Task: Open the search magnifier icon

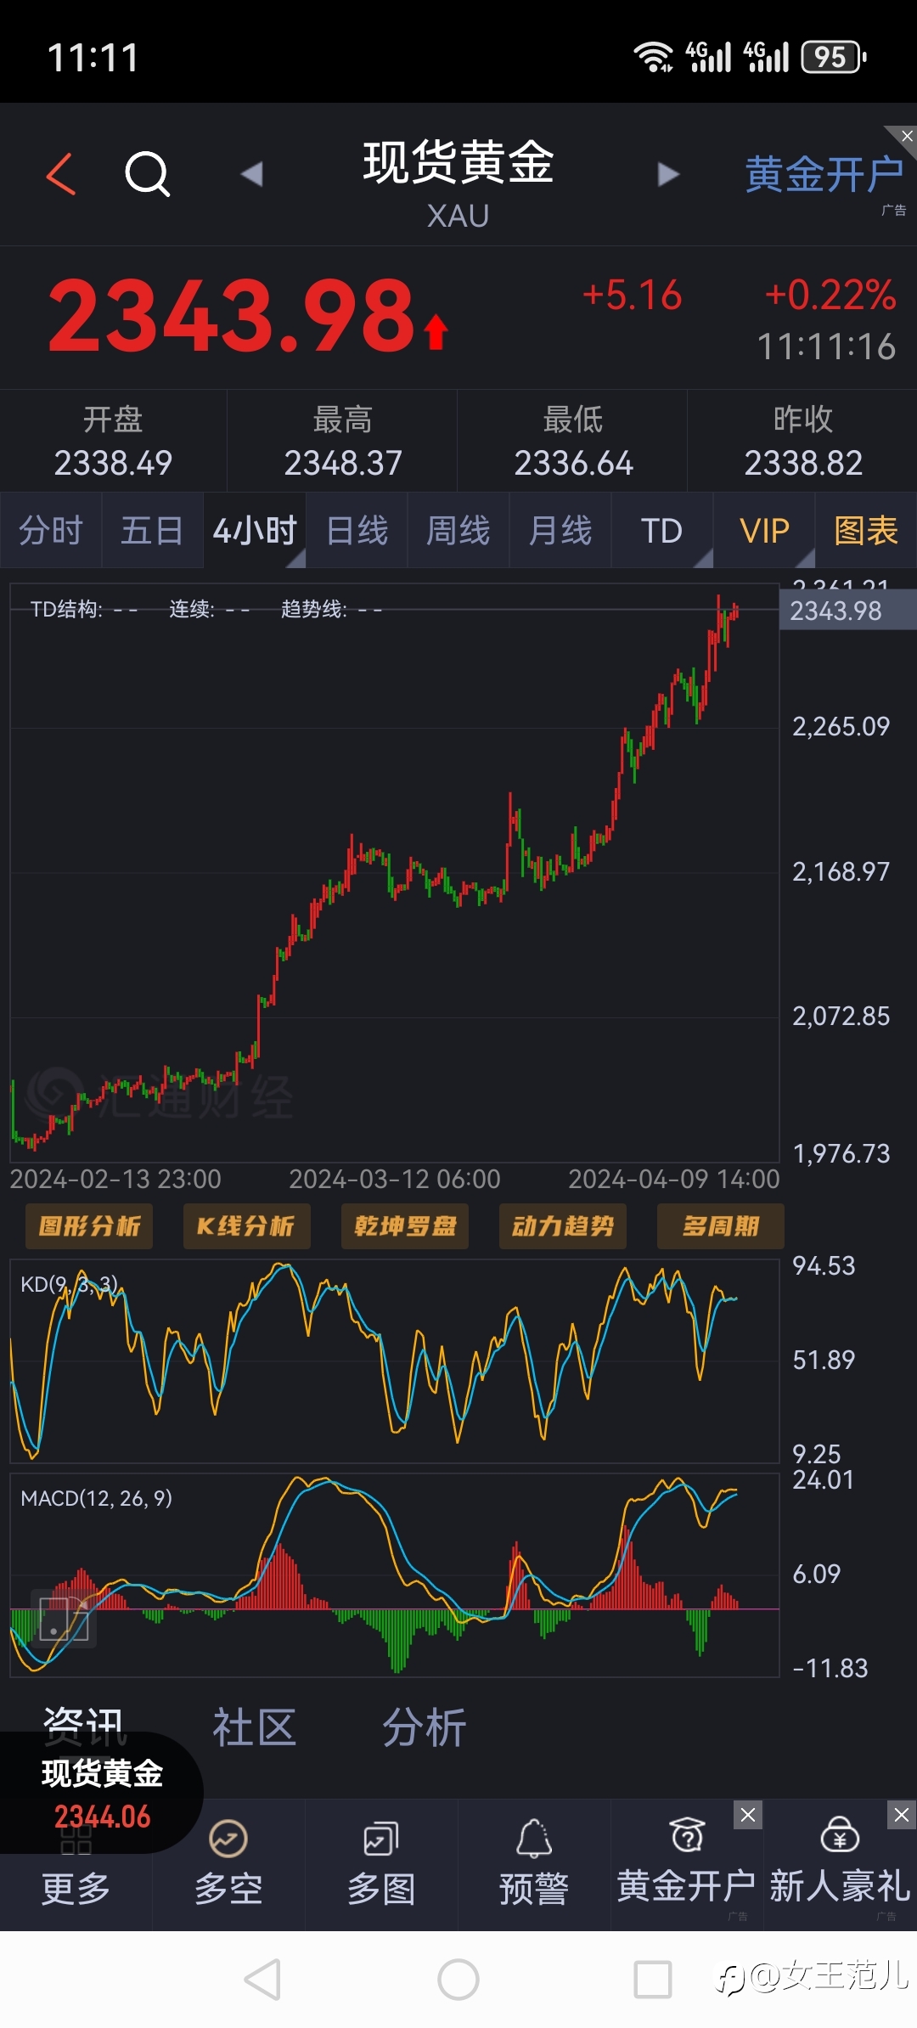Action: tap(148, 174)
